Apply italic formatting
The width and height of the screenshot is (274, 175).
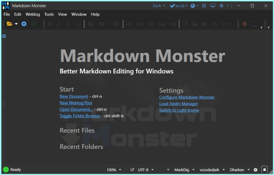[x=59, y=24]
